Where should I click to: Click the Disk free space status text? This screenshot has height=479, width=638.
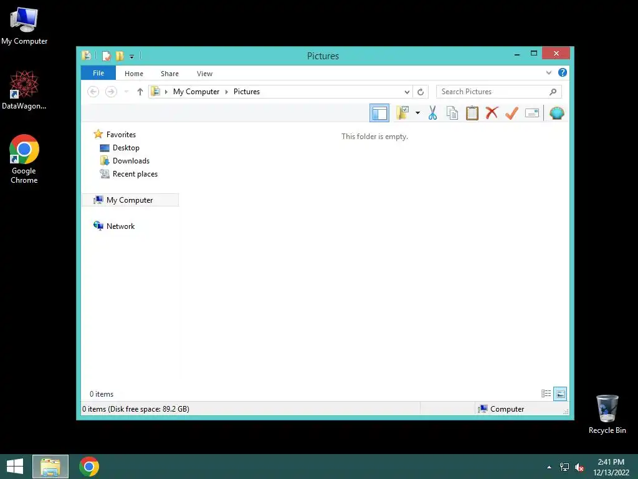(135, 409)
